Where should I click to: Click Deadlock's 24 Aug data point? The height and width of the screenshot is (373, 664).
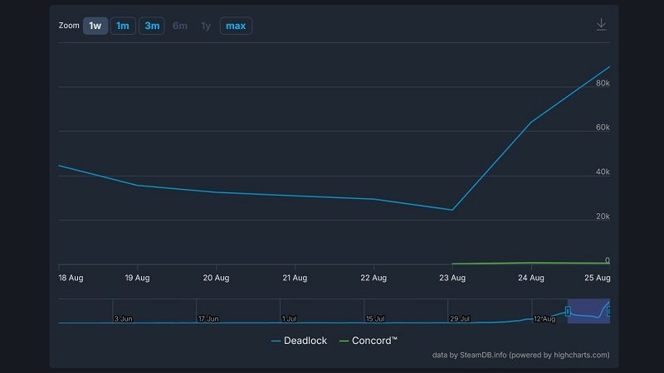[531, 121]
